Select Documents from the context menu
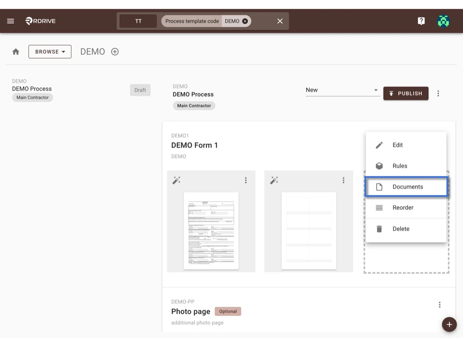 406,187
